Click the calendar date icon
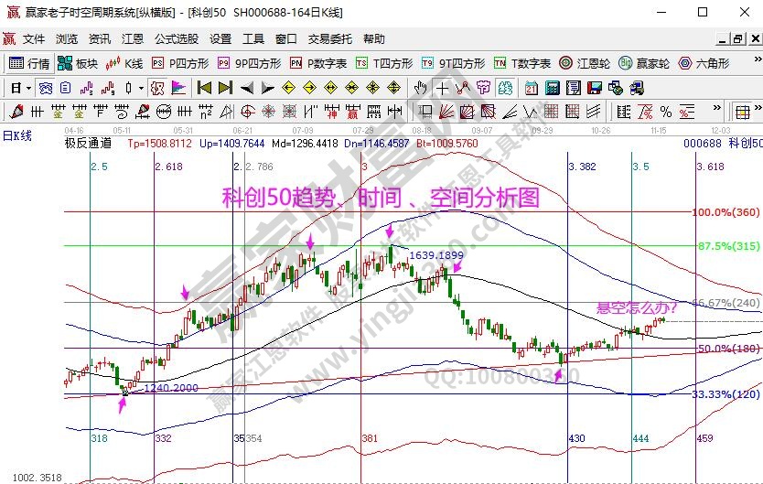This screenshot has height=484, width=763. (x=532, y=88)
